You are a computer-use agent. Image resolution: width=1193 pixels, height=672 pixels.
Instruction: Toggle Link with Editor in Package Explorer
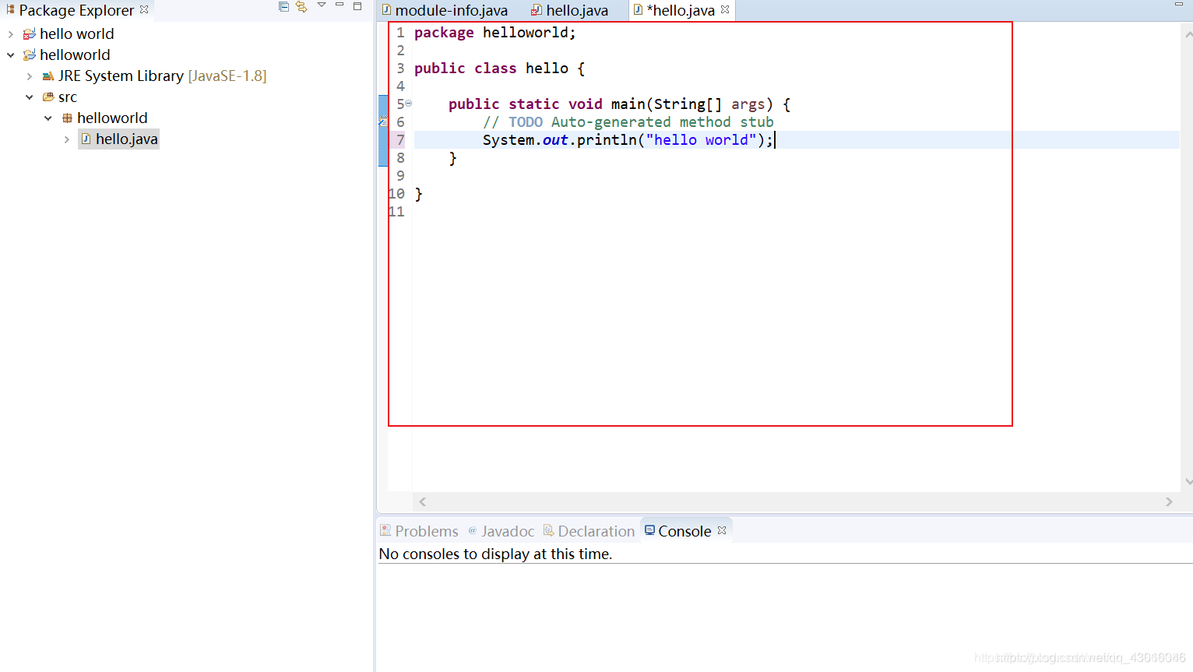(301, 6)
